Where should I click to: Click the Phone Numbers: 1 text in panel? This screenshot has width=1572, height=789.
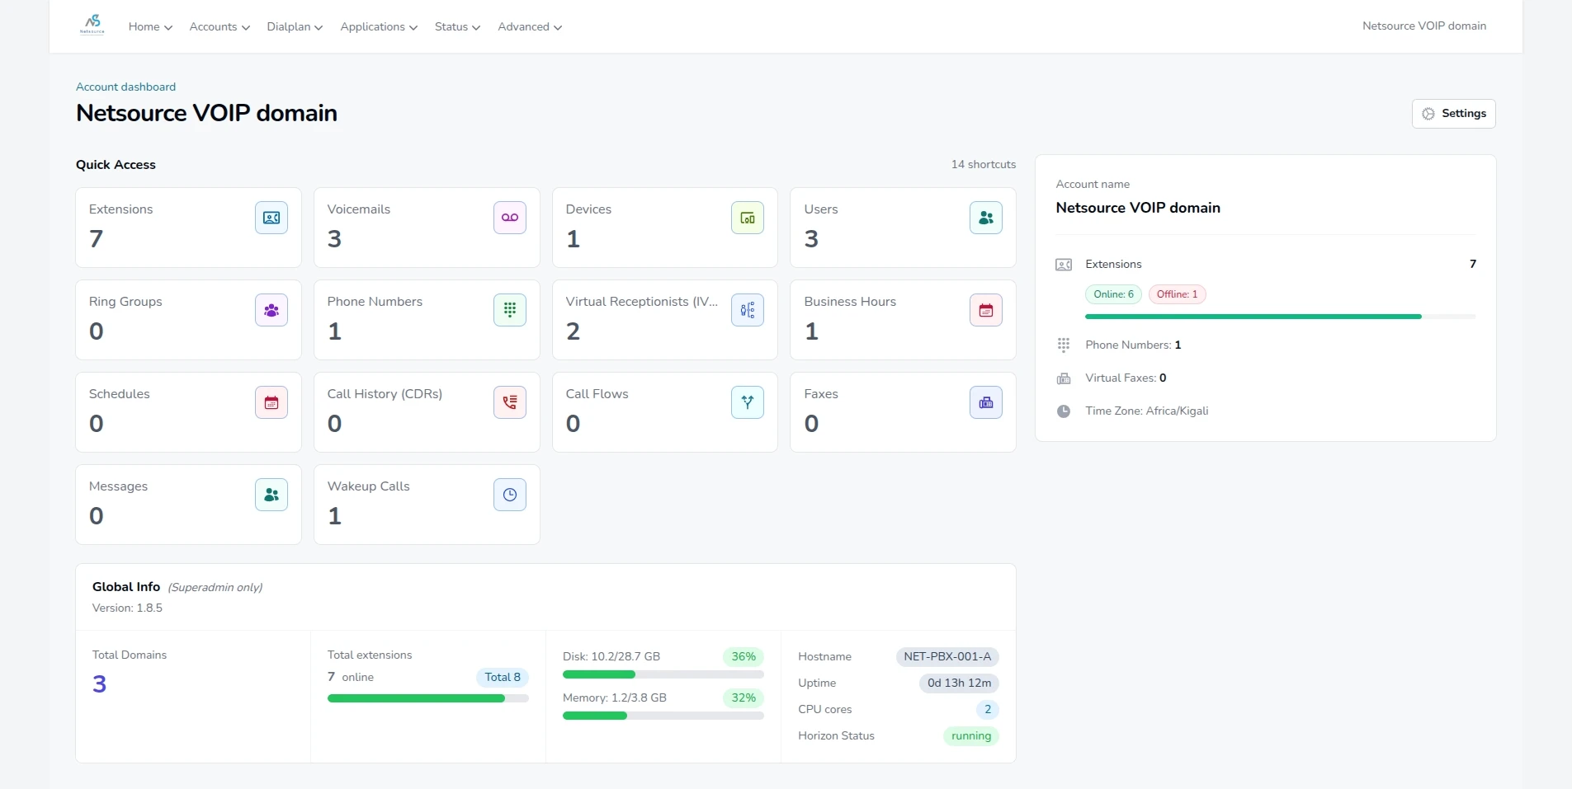tap(1133, 345)
